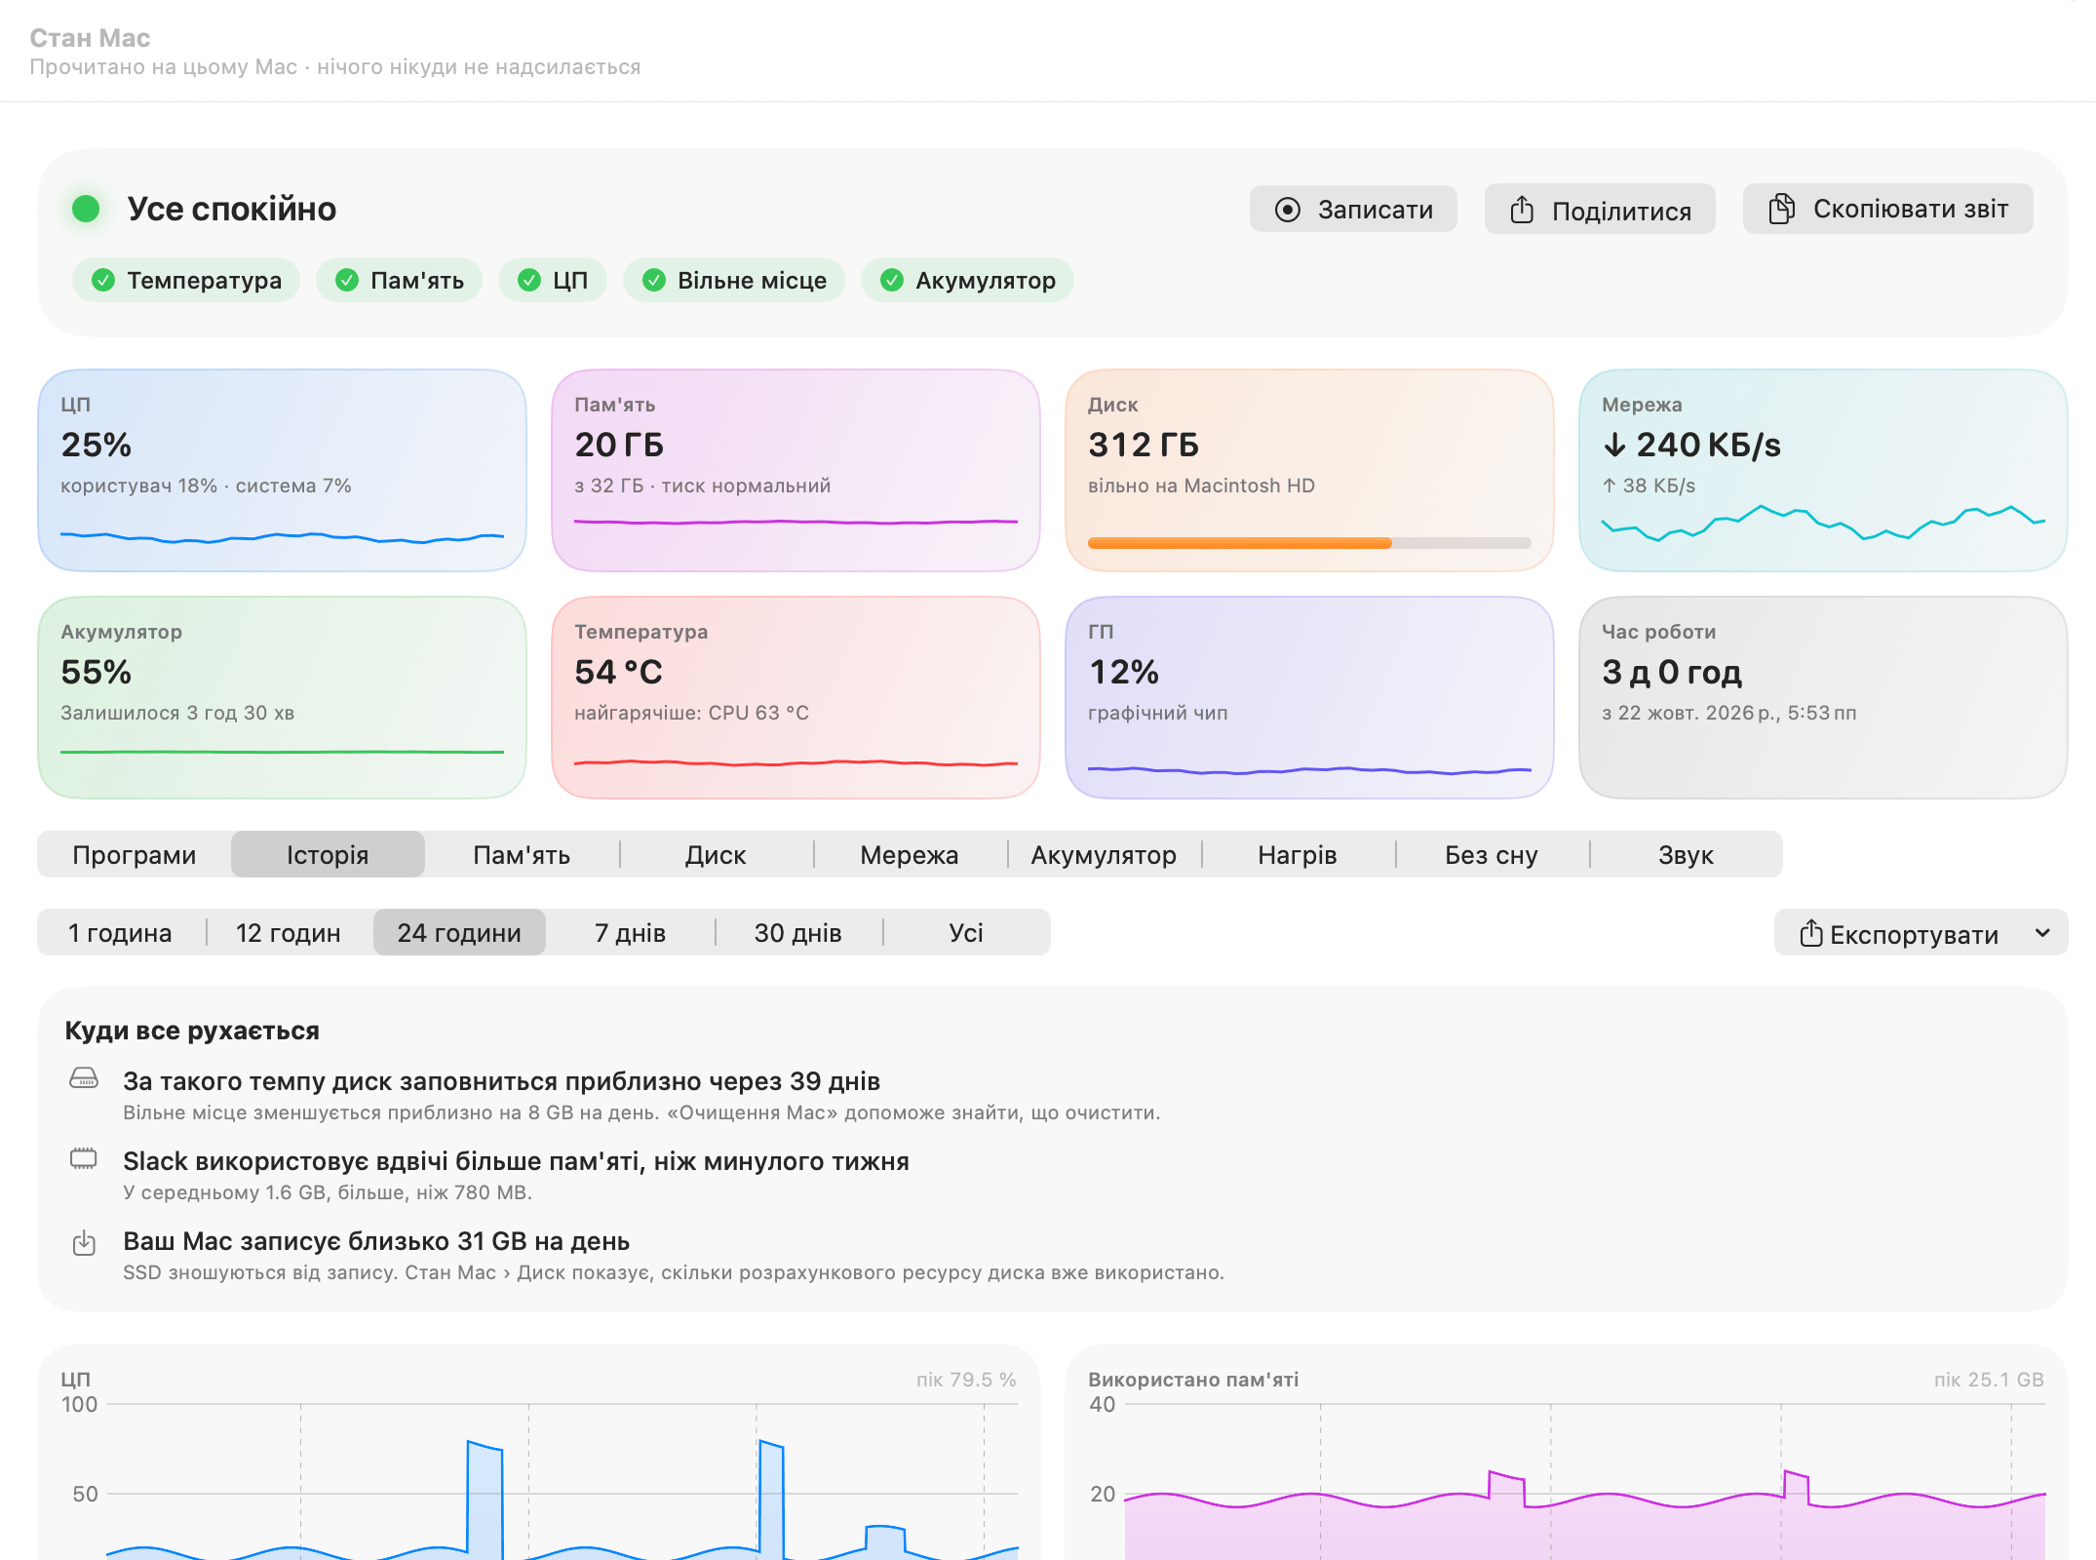Click the green status dot by Усе спокійно
This screenshot has height=1560, width=2096.
coord(86,209)
